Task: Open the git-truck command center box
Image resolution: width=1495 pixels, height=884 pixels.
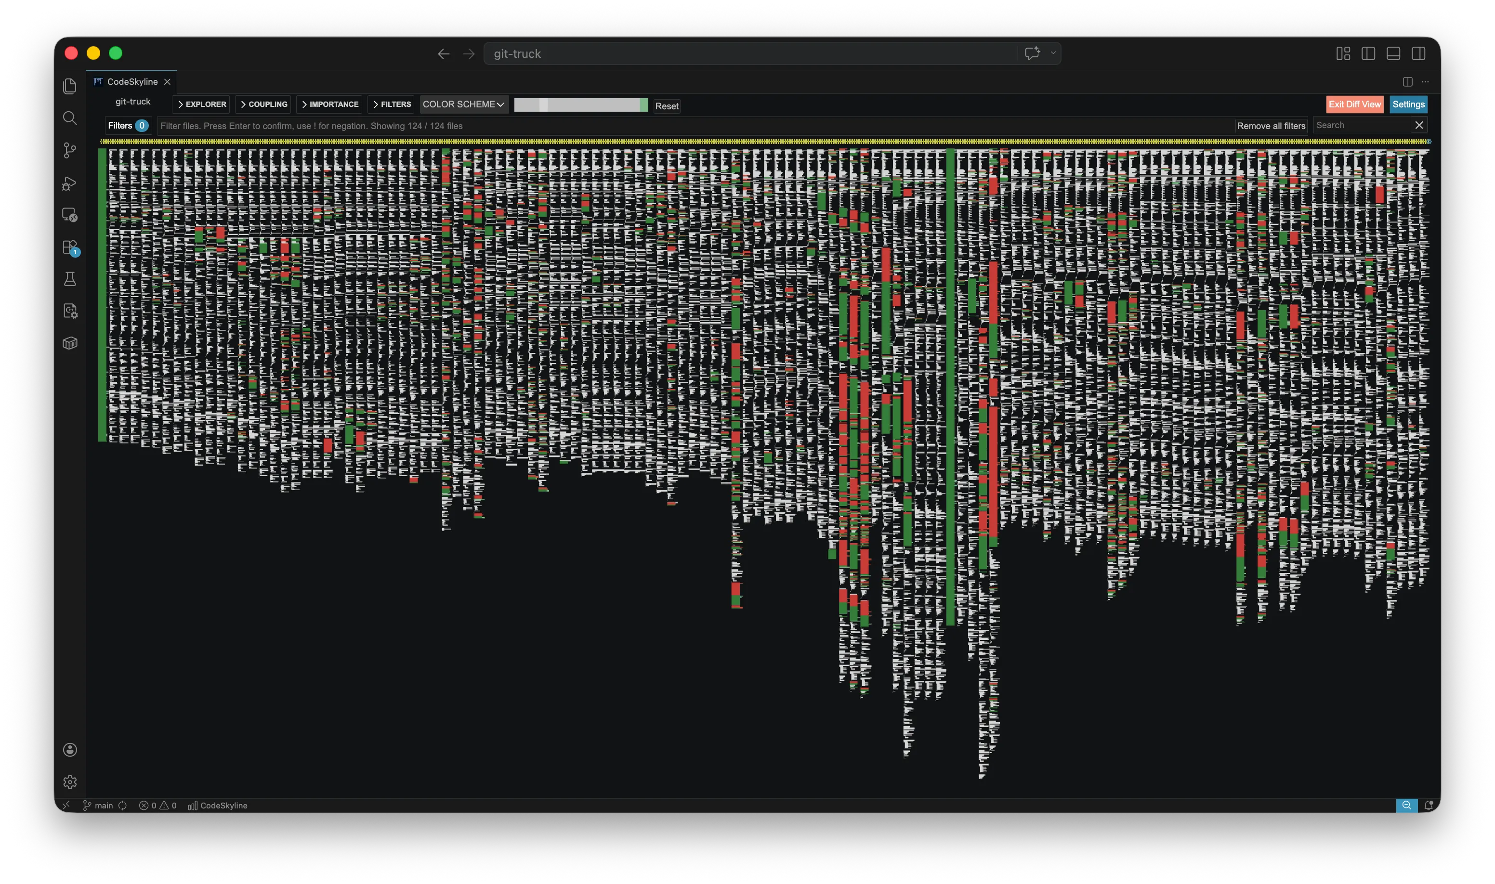Action: pyautogui.click(x=751, y=53)
